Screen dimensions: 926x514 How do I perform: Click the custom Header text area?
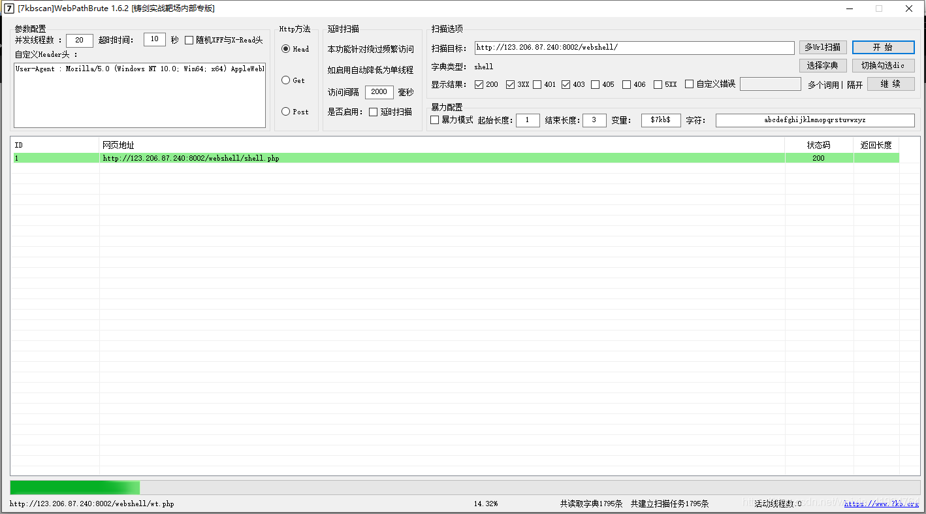pos(140,95)
